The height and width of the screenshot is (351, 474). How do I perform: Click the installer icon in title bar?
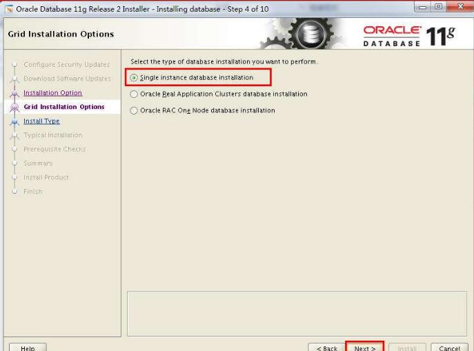click(9, 9)
